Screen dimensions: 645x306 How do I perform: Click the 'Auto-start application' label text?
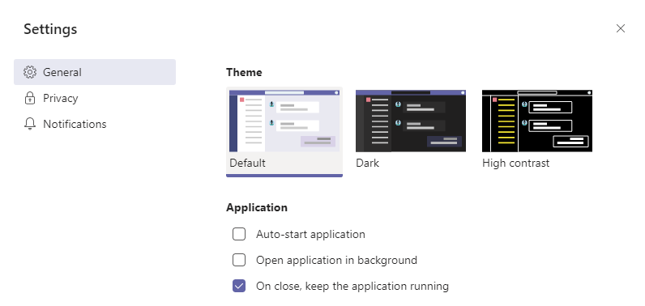pyautogui.click(x=310, y=234)
